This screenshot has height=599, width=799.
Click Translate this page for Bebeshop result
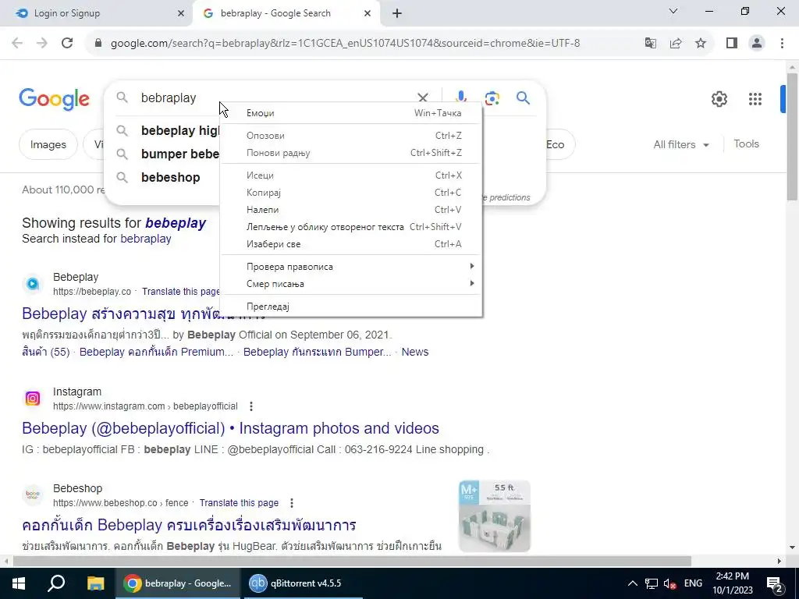[239, 503]
